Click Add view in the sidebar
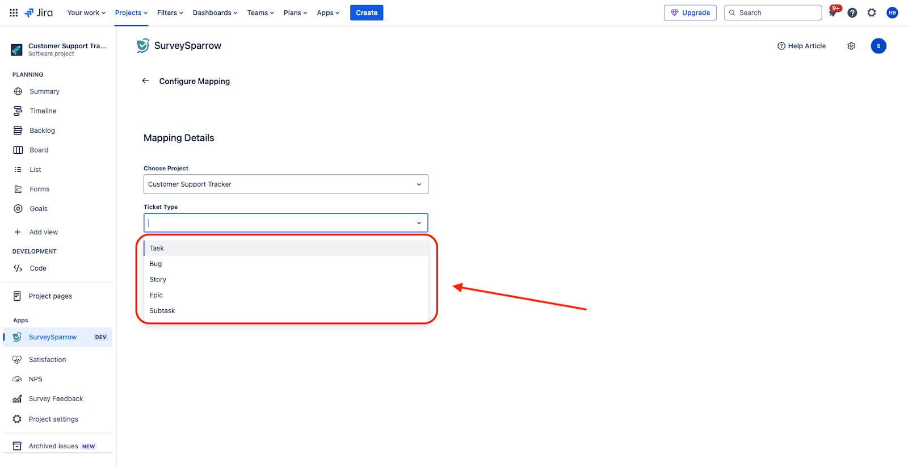Image resolution: width=908 pixels, height=467 pixels. coord(43,232)
